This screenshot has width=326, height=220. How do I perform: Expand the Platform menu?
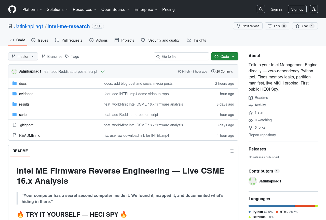32,9
